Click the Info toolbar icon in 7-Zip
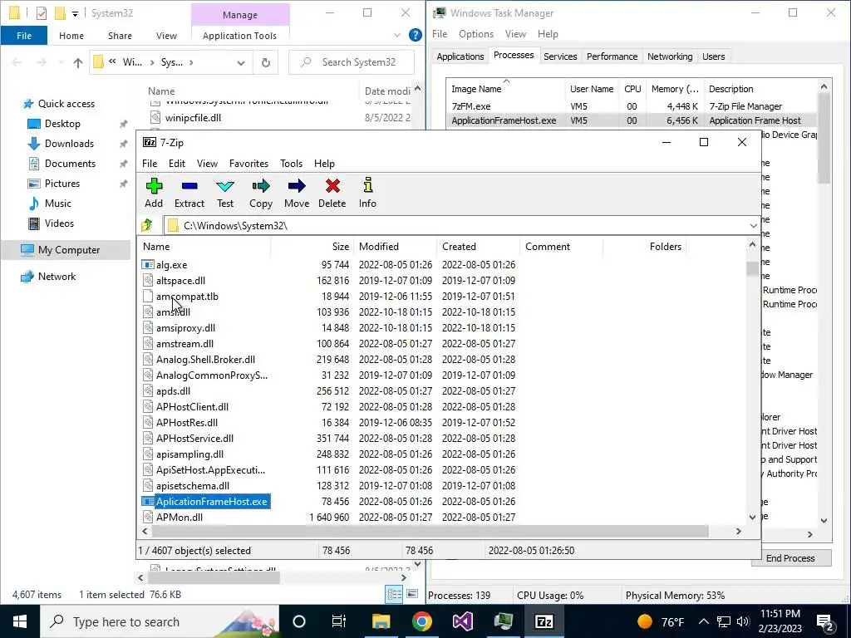 tap(367, 185)
